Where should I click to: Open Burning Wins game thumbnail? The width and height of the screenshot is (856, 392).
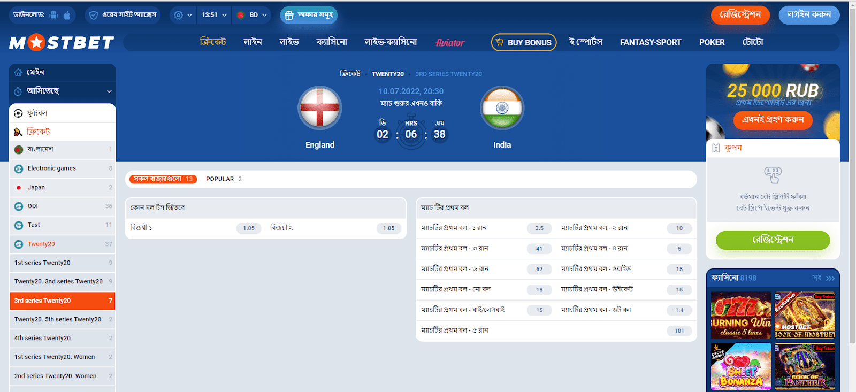tap(741, 315)
